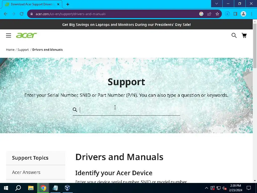Go to Support breadcrumb
The width and height of the screenshot is (257, 193).
pos(23,50)
